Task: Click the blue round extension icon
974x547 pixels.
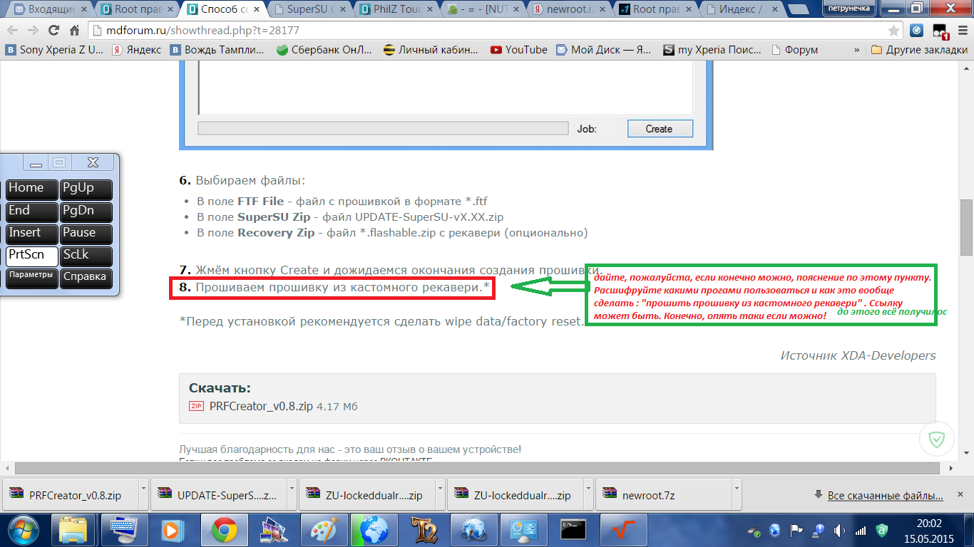Action: 918,31
